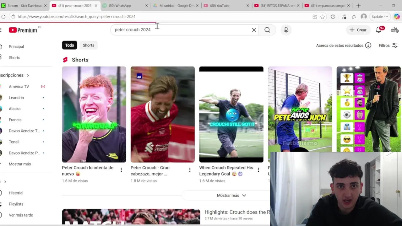Open the Copilot icon in the toolbar
Screen dimensions: 402x226
(x=397, y=17)
